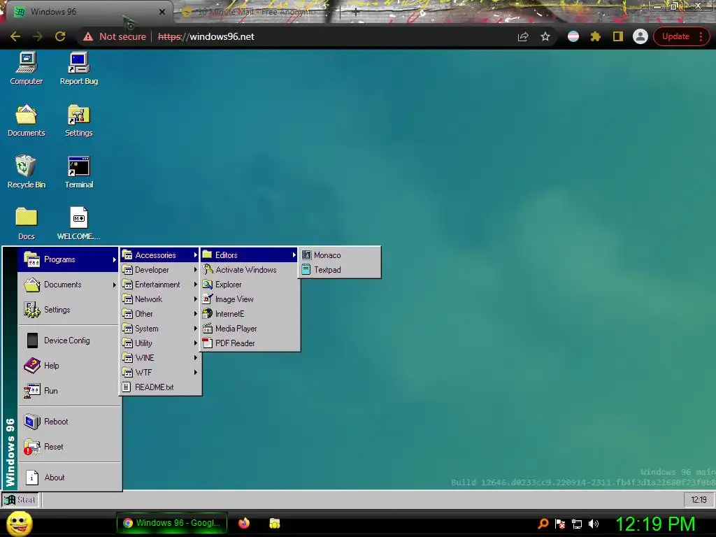
Task: Expand the System program folder
Action: tap(160, 329)
